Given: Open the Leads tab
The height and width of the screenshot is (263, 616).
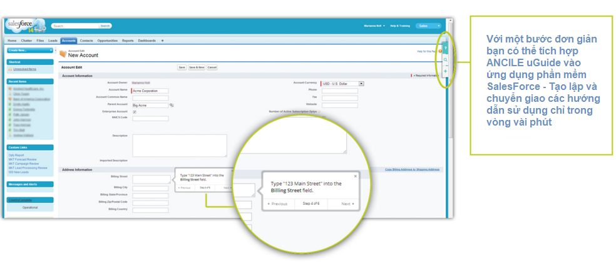Looking at the screenshot, I should coord(53,41).
